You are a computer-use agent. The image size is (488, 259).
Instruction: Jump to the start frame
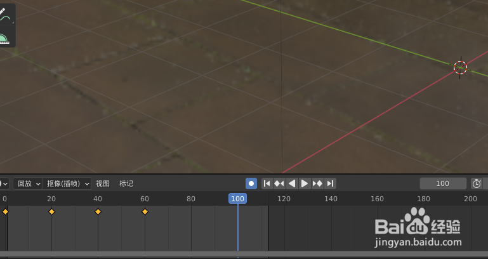tap(267, 183)
